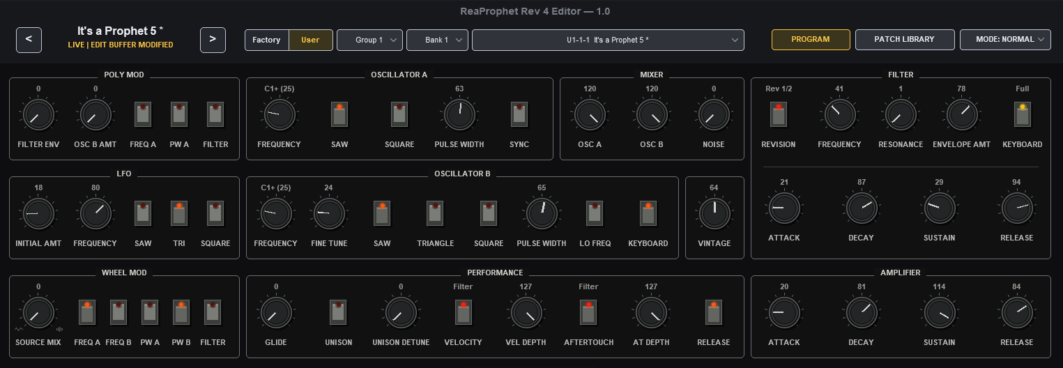The height and width of the screenshot is (368, 1063).
Task: Click the Wheel Mod SOURCE MIX knob
Action: coord(38,313)
